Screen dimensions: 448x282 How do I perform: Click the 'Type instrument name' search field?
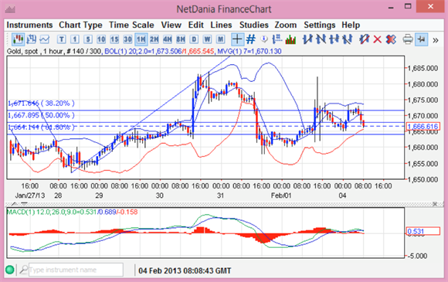tap(76, 270)
